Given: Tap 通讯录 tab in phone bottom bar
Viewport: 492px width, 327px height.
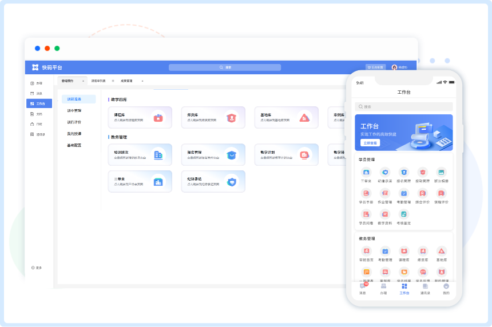Looking at the screenshot, I should point(425,289).
